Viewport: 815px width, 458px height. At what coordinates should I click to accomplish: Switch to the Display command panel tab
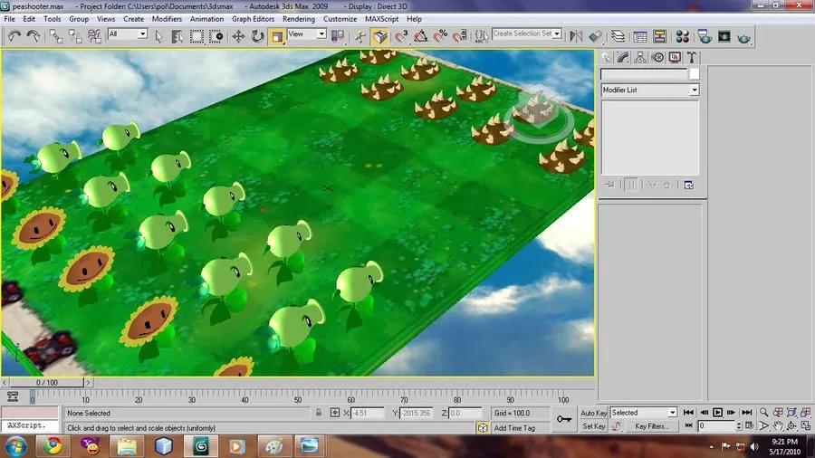click(x=675, y=57)
